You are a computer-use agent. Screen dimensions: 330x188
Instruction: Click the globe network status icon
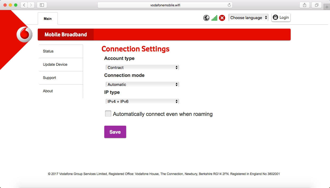coord(206,18)
